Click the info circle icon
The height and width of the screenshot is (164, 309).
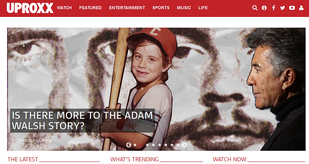pos(264,8)
